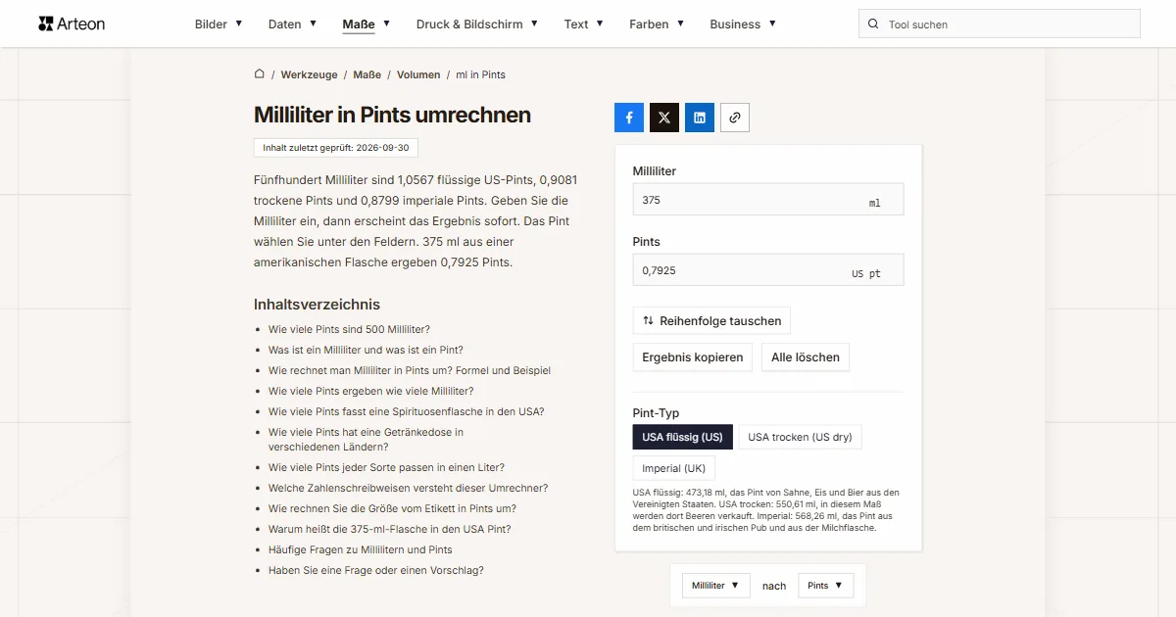1176x617 pixels.
Task: Open 'Pints jeder Sorte passen in einen Liter' link
Action: 386,467
